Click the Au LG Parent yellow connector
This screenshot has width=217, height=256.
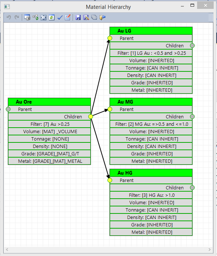(x=110, y=38)
